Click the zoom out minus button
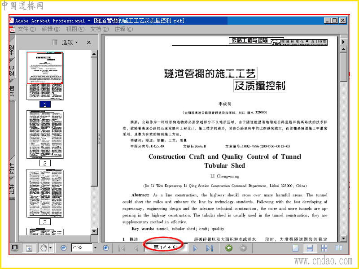Screen dimensions: 359x269 (64, 248)
